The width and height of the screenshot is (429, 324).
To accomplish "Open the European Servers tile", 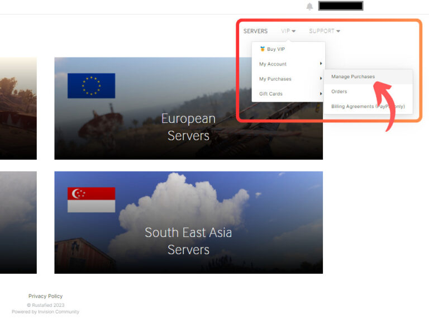I will point(188,127).
